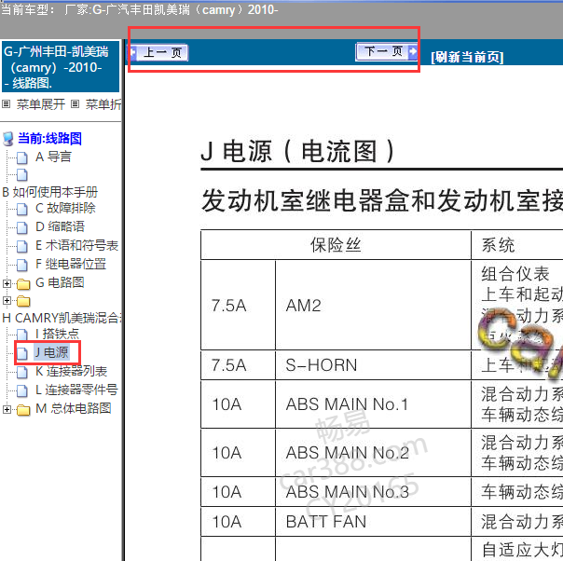This screenshot has height=561, width=563.
Task: Expand the M 总体电路图 folder node
Action: pos(7,409)
